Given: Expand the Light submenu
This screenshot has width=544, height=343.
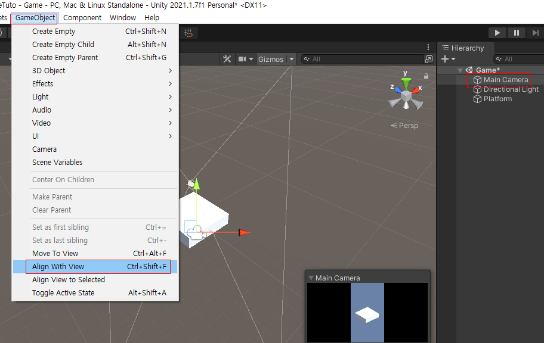Looking at the screenshot, I should [x=95, y=97].
